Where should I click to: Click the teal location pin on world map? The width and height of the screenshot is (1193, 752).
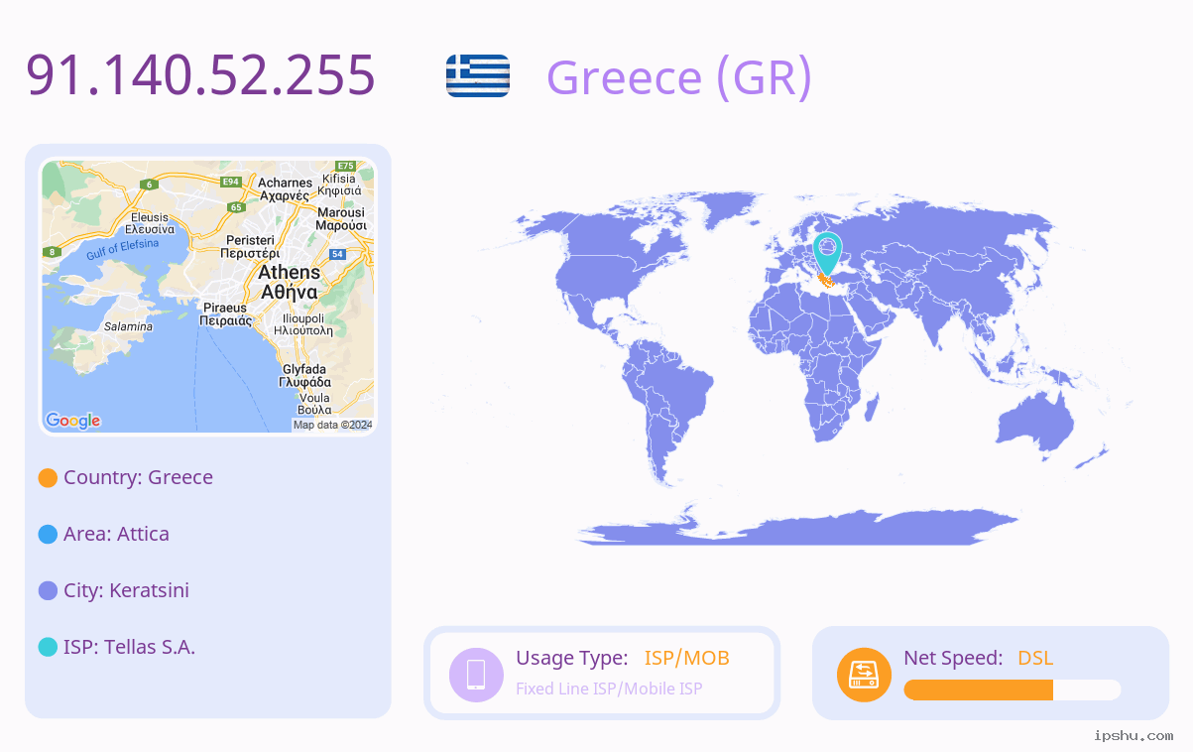[827, 254]
